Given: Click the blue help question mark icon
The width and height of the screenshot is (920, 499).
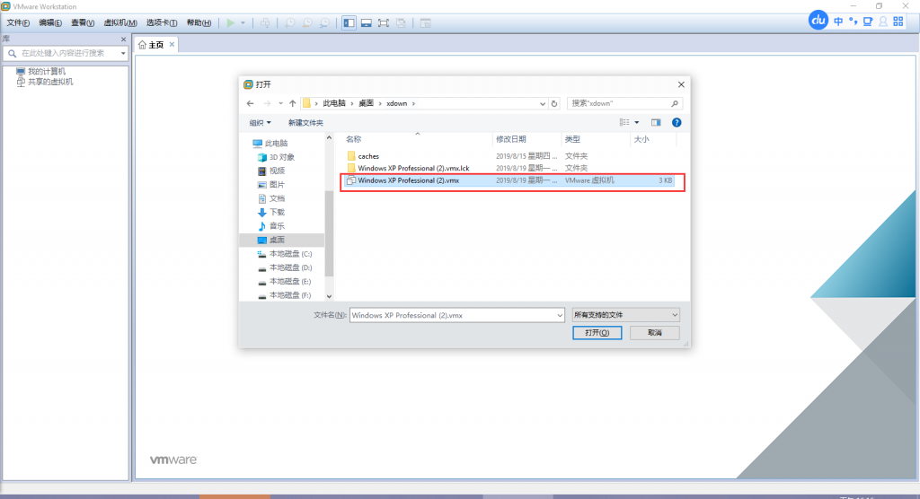Looking at the screenshot, I should (677, 123).
